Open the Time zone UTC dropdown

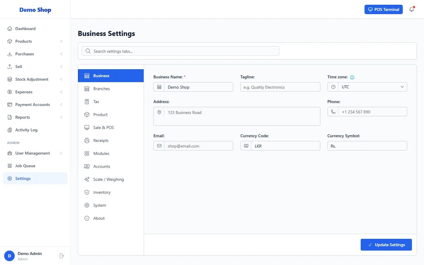367,87
